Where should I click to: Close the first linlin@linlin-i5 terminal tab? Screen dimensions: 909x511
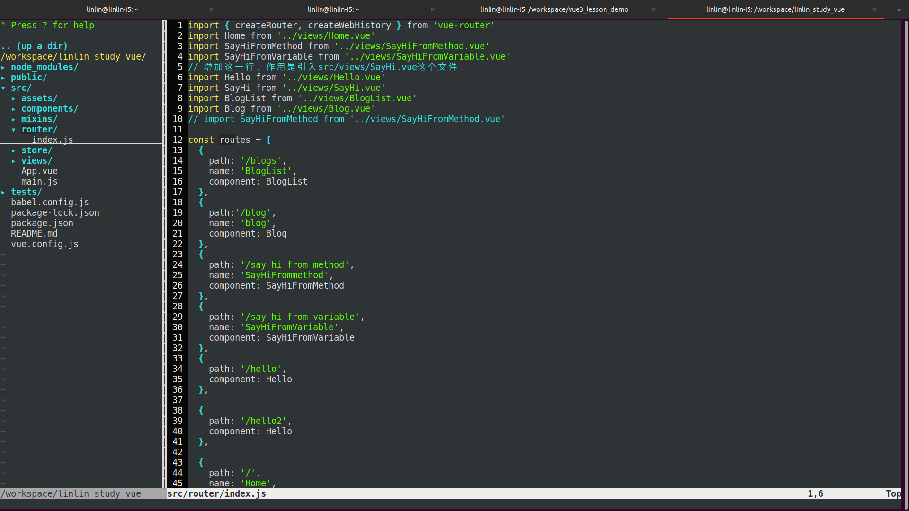(x=212, y=9)
